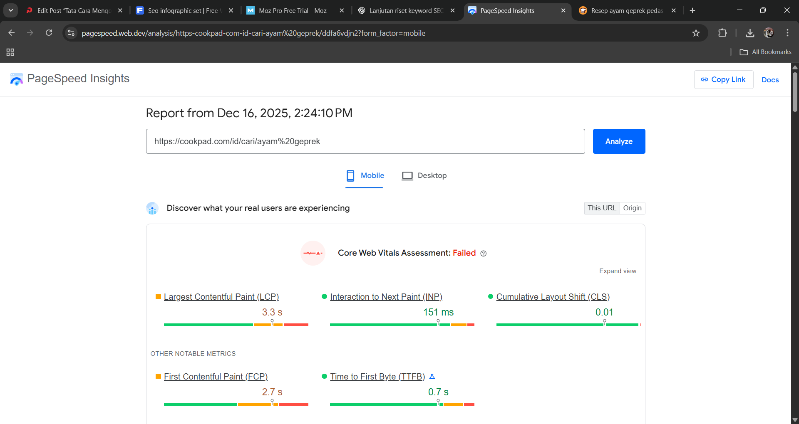Click the experimental flask icon next to TTFB
This screenshot has width=799, height=424.
[x=432, y=377]
